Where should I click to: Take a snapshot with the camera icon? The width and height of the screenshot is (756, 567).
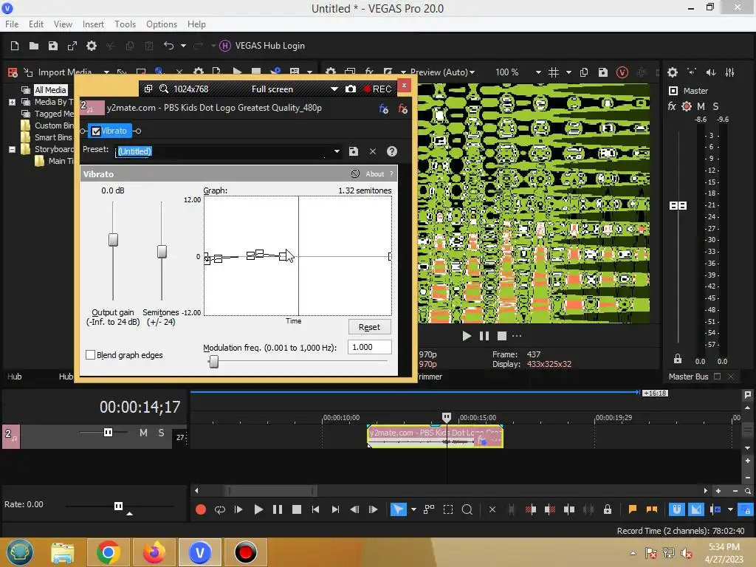pyautogui.click(x=351, y=89)
